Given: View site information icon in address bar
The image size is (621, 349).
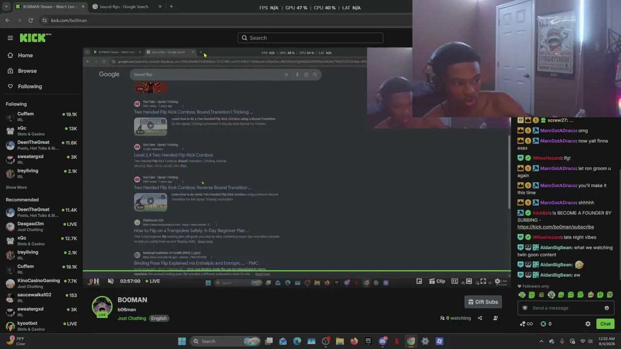Looking at the screenshot, I should (x=45, y=20).
